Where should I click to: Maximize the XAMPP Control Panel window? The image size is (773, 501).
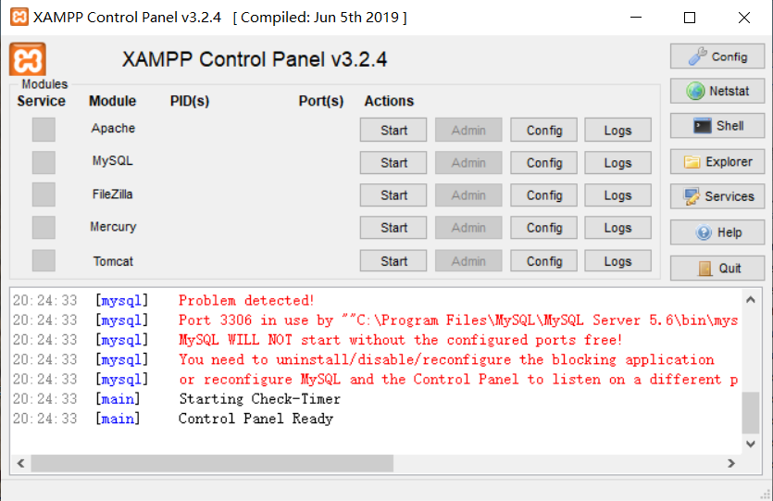coord(690,18)
